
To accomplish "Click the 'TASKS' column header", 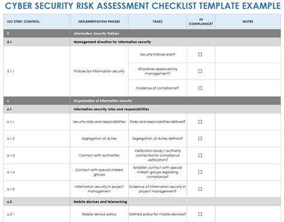I will tap(158, 22).
